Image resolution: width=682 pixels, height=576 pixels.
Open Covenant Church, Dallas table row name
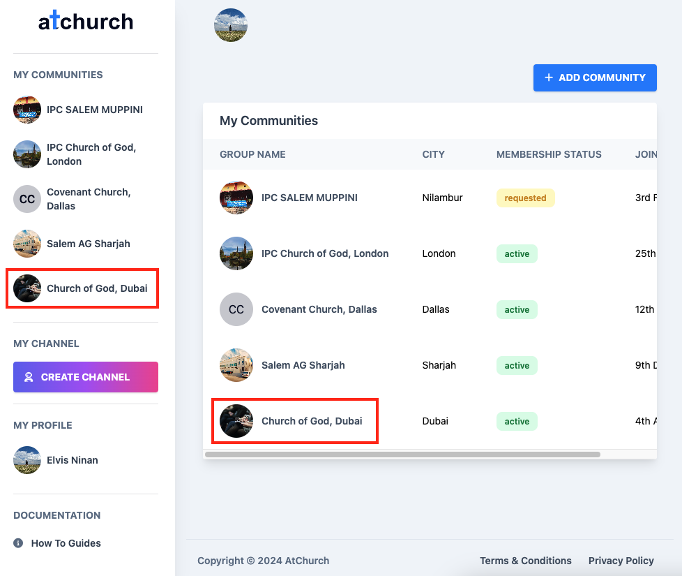click(x=319, y=309)
